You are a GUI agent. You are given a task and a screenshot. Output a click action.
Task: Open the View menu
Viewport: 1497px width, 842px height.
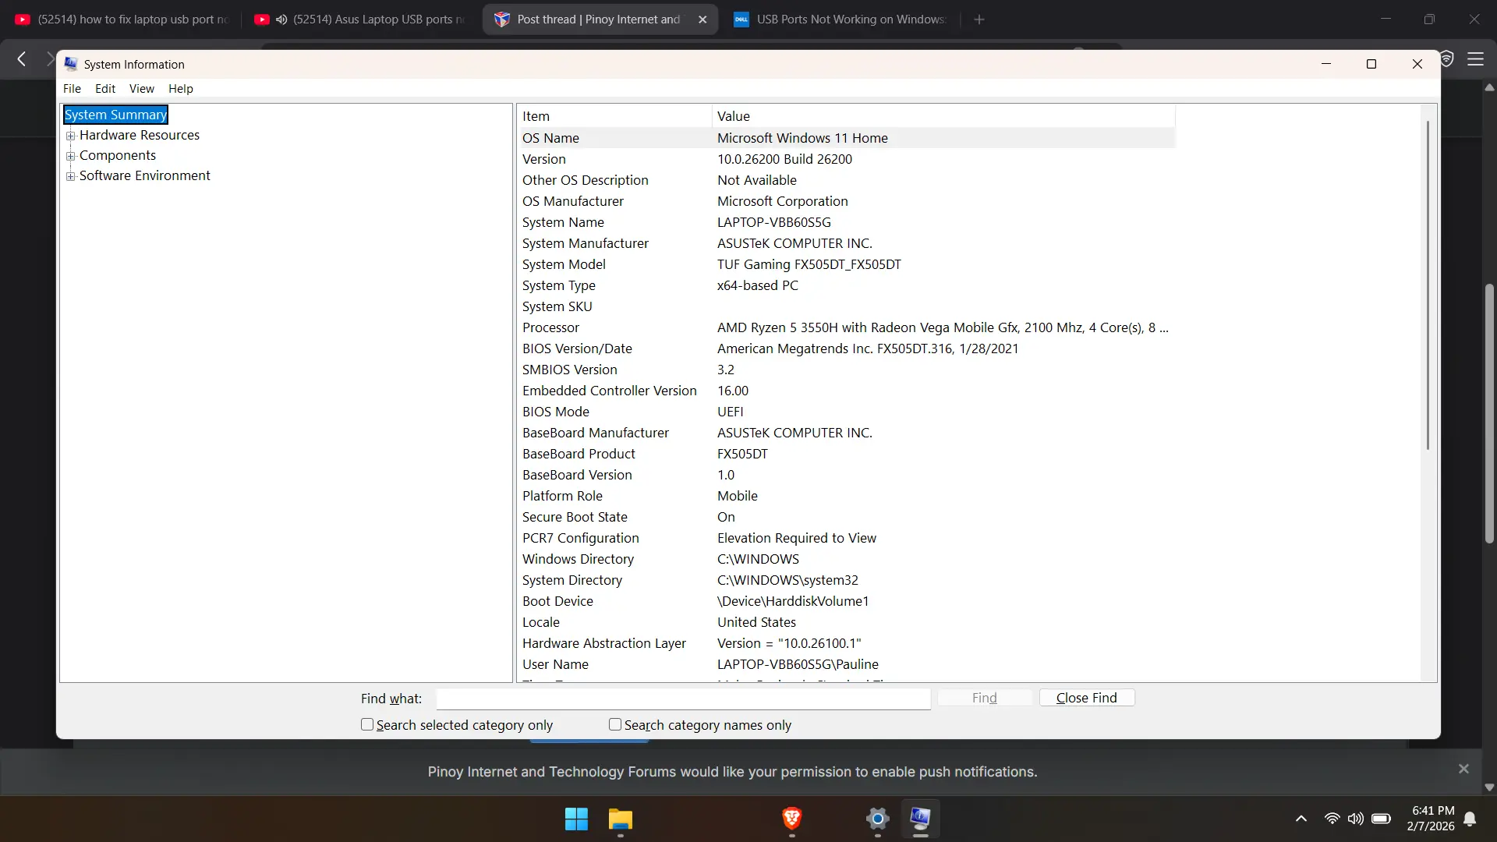(x=142, y=89)
